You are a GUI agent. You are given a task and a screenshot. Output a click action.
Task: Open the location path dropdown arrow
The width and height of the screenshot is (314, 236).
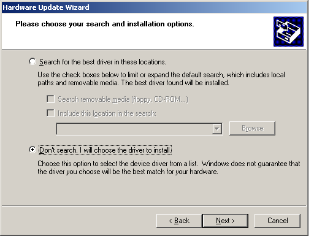point(216,129)
